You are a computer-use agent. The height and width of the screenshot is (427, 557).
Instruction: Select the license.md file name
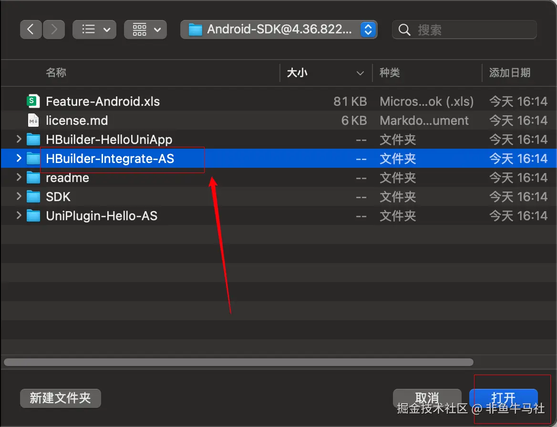point(77,121)
